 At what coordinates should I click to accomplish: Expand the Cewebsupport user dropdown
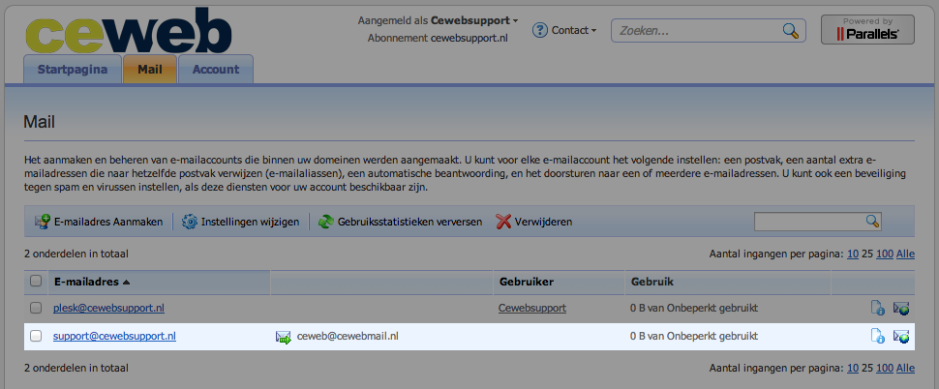tap(474, 19)
